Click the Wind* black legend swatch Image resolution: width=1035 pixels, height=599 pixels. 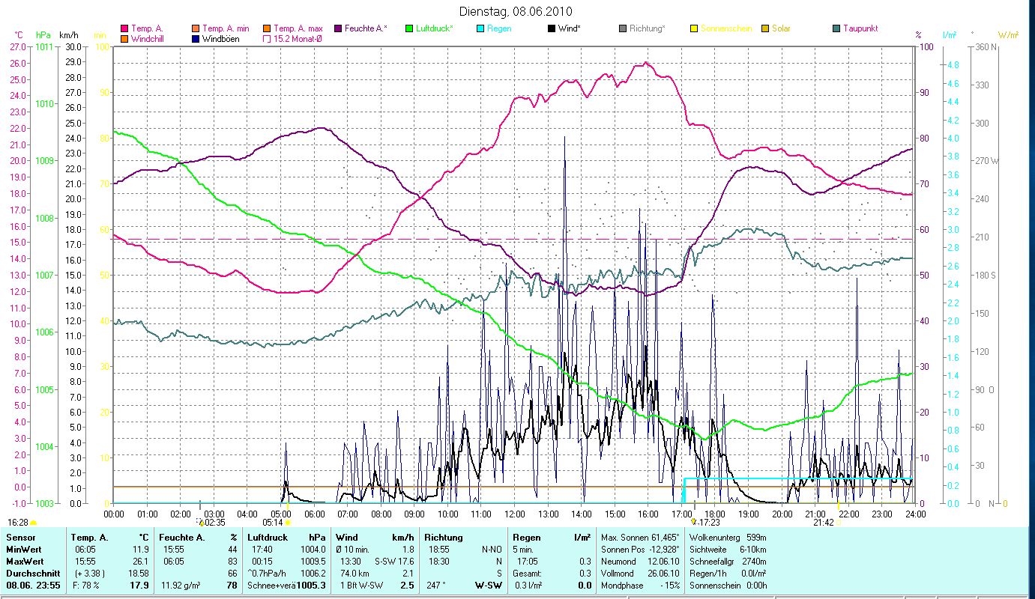pos(552,28)
